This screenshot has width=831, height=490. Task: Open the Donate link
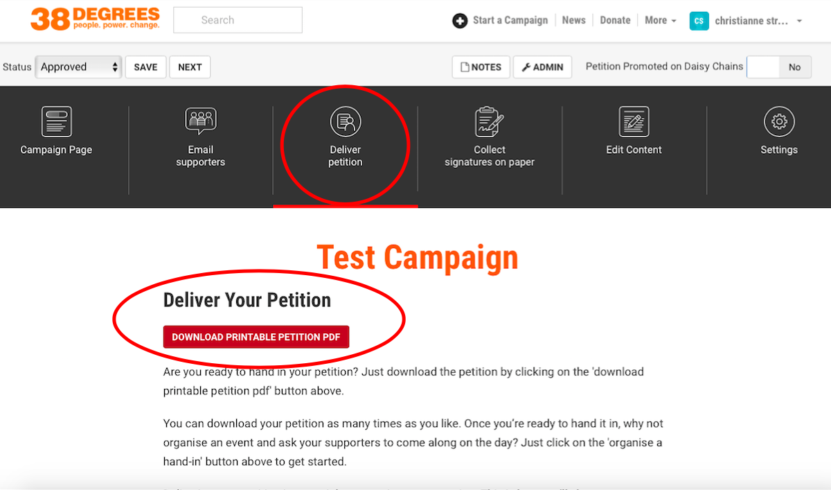615,21
